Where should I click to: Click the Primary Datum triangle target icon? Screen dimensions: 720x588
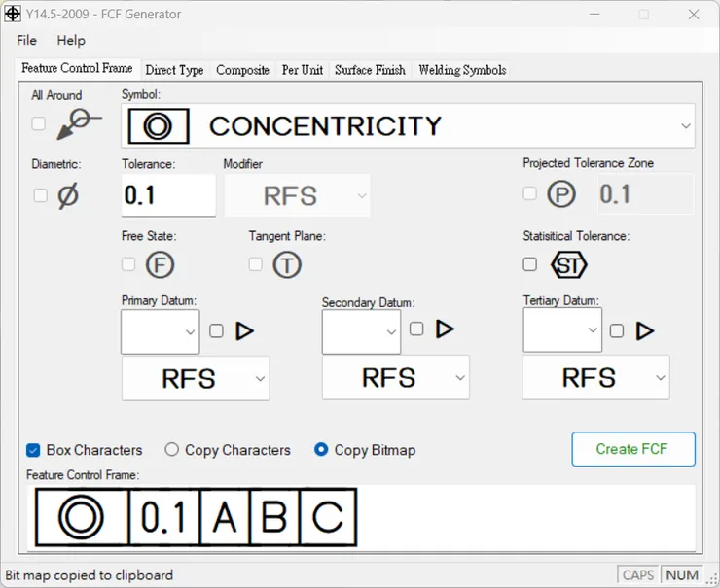pyautogui.click(x=244, y=331)
